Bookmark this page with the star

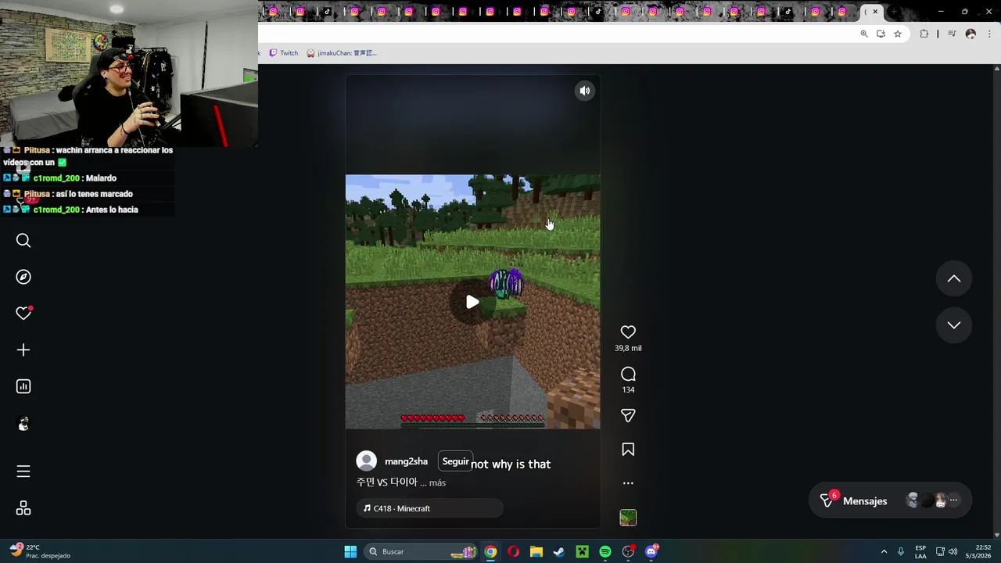click(898, 34)
